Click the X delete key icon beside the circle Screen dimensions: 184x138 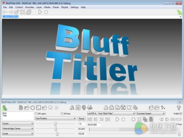point(139,119)
